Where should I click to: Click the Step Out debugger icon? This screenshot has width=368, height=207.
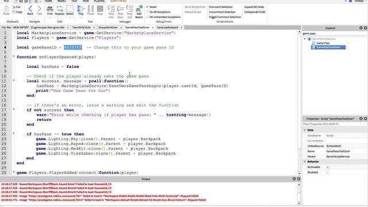[129, 9]
